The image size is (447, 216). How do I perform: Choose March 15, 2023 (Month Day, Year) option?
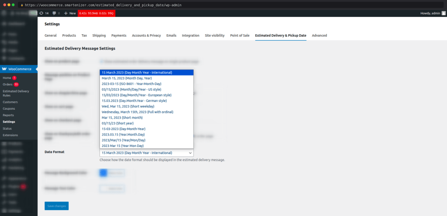pyautogui.click(x=147, y=78)
